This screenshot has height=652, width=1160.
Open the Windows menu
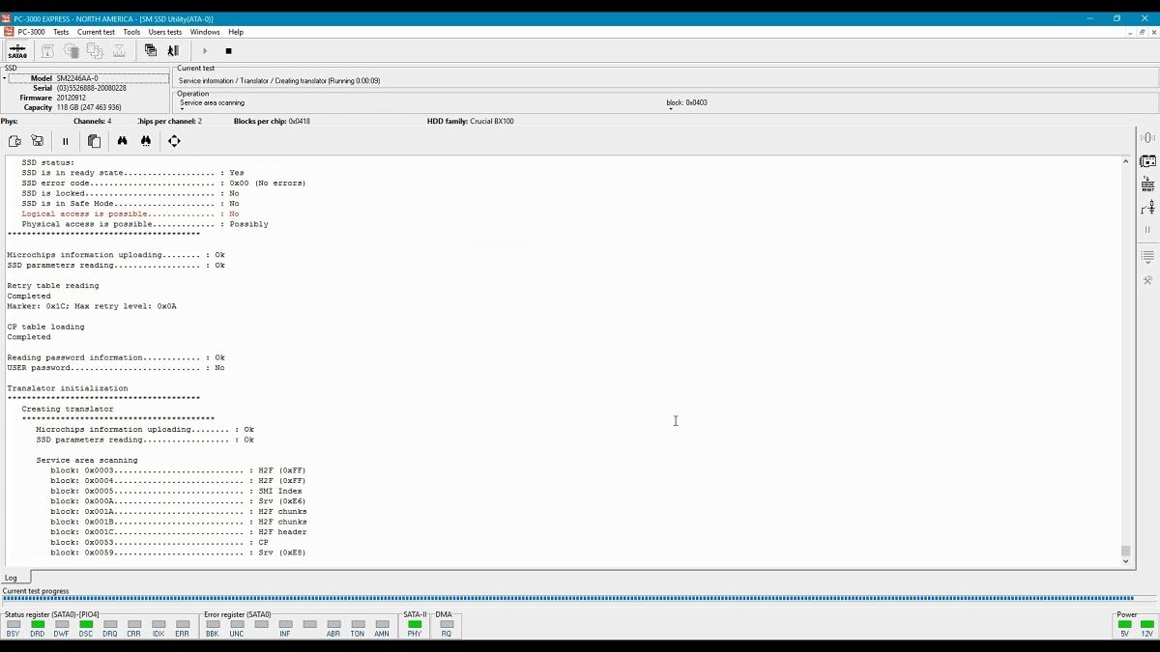[x=205, y=32]
